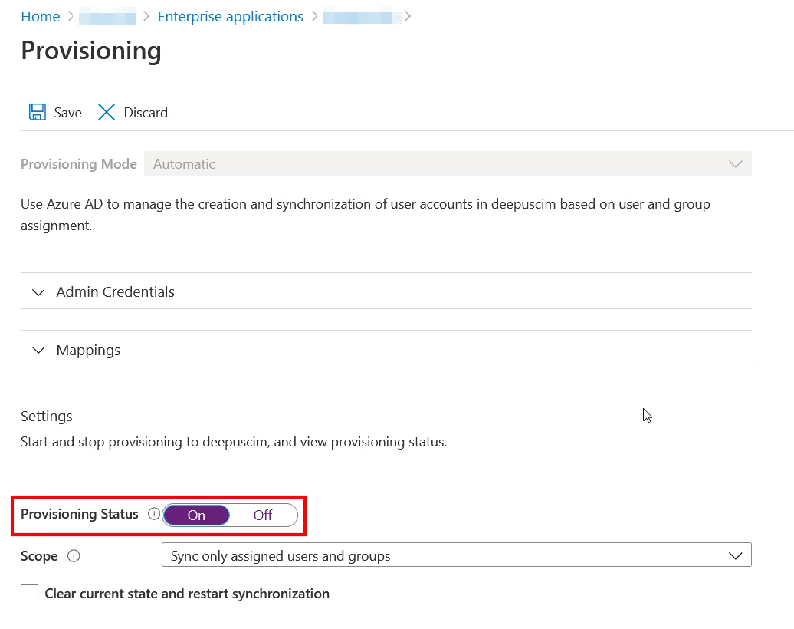
Task: Click the Admin Credentials heading
Action: 115,292
